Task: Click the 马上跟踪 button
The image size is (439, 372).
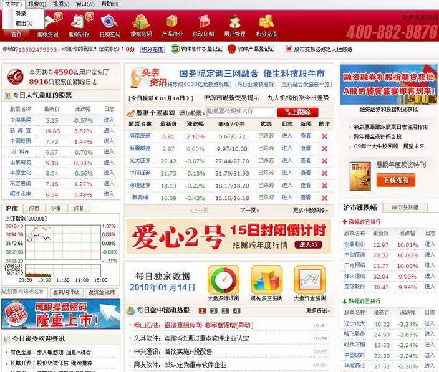Action: point(297,112)
